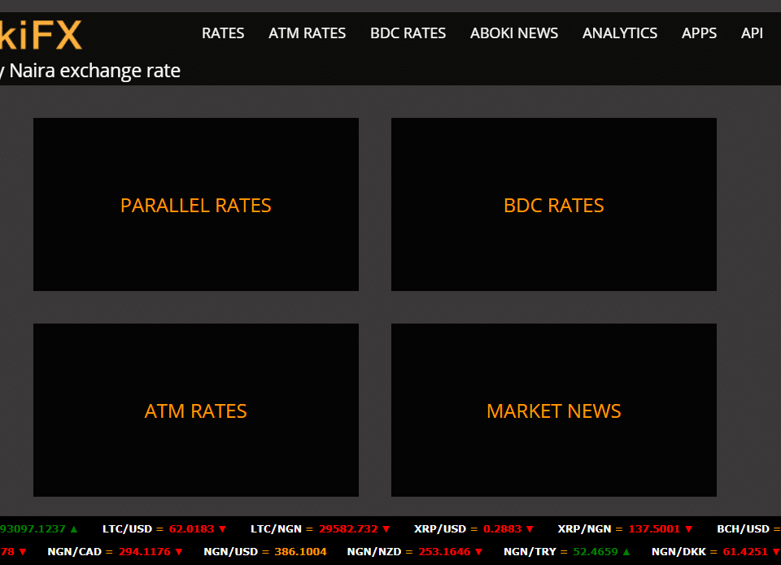Open the MARKET NEWS tile

553,411
